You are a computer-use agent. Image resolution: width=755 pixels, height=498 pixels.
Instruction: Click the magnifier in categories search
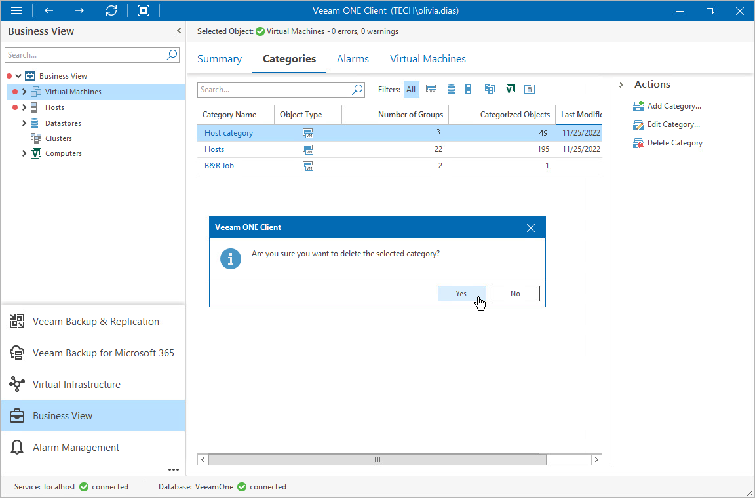pos(357,90)
